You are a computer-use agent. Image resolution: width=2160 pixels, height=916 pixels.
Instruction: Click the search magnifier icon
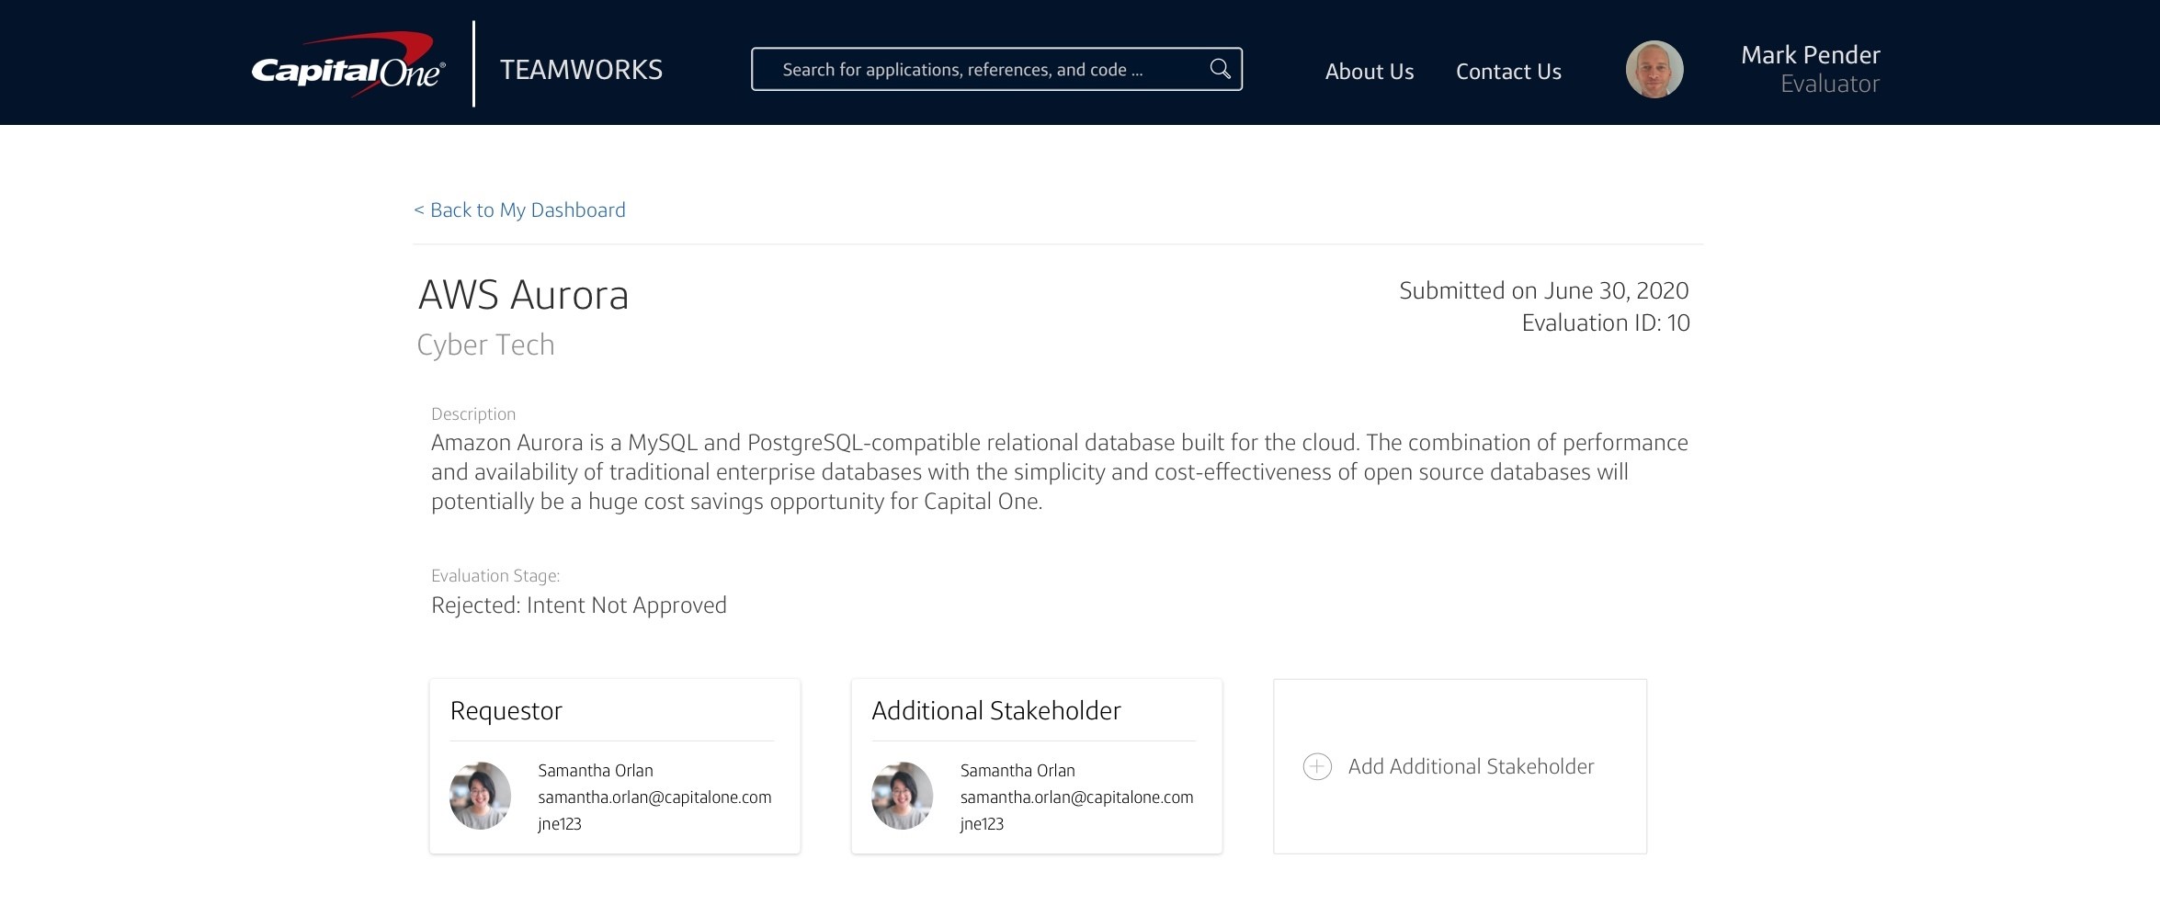[x=1220, y=69]
